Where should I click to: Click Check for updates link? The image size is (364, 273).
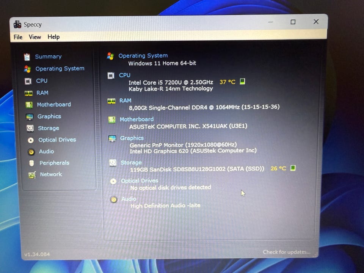(x=287, y=252)
